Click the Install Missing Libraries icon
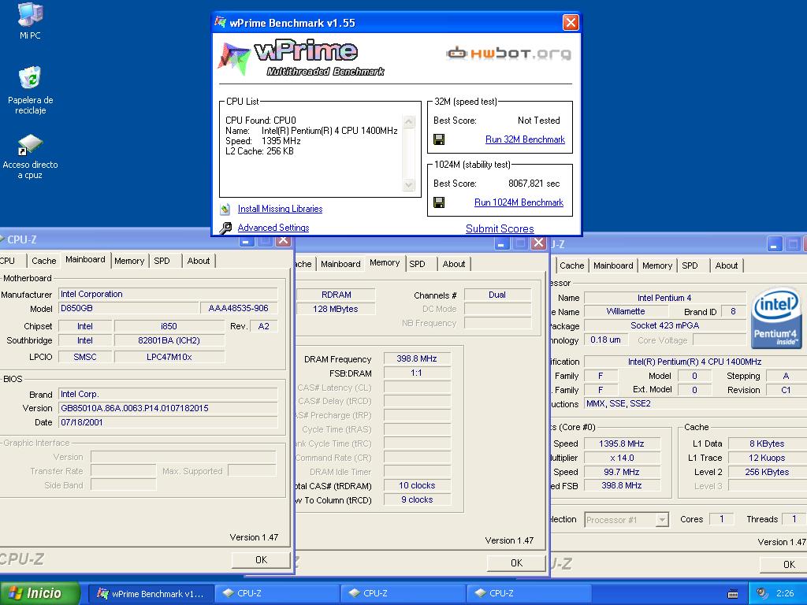The height and width of the screenshot is (605, 807). pos(225,209)
